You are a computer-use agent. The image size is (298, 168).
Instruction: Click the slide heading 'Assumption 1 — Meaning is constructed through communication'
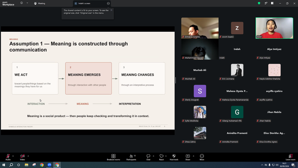point(68,47)
